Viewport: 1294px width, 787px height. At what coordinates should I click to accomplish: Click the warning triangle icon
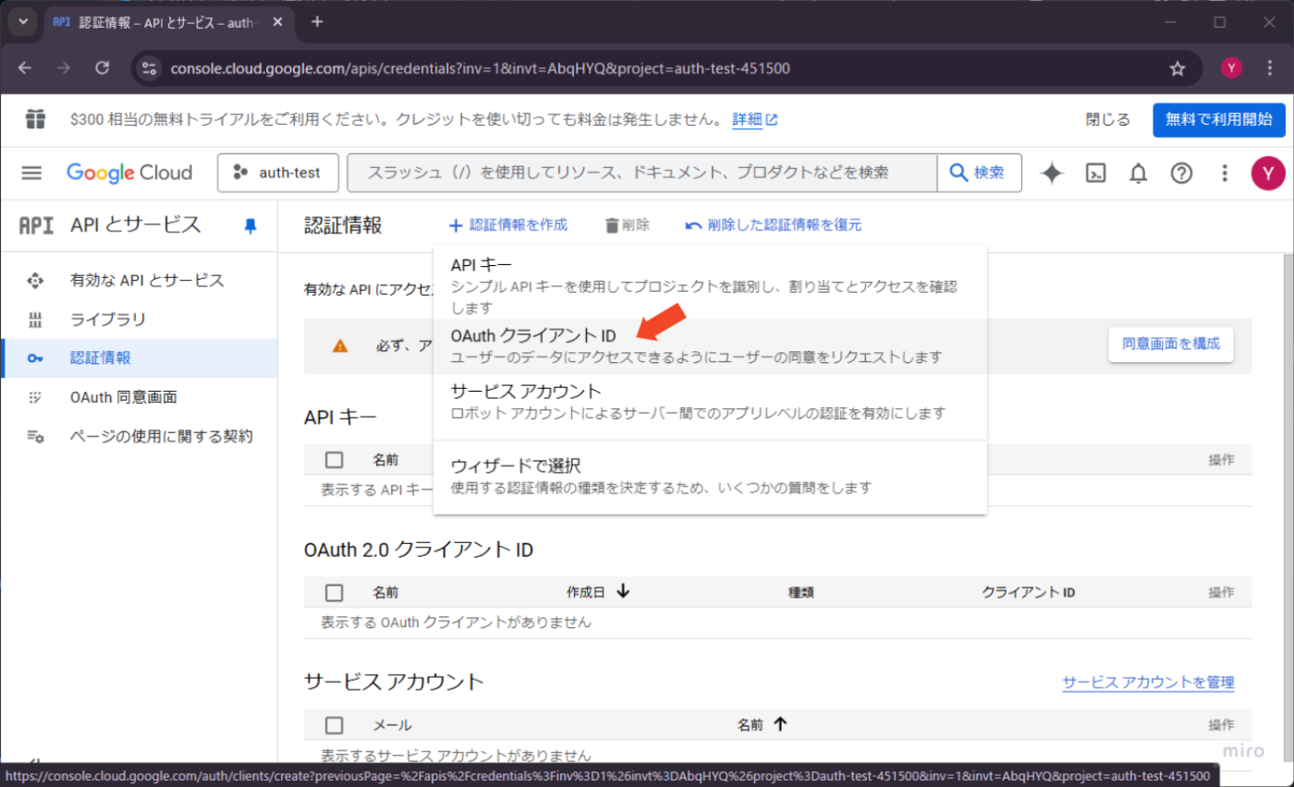[340, 345]
